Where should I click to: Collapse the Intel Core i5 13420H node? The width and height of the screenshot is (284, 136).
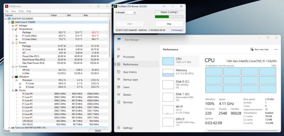pos(9,22)
